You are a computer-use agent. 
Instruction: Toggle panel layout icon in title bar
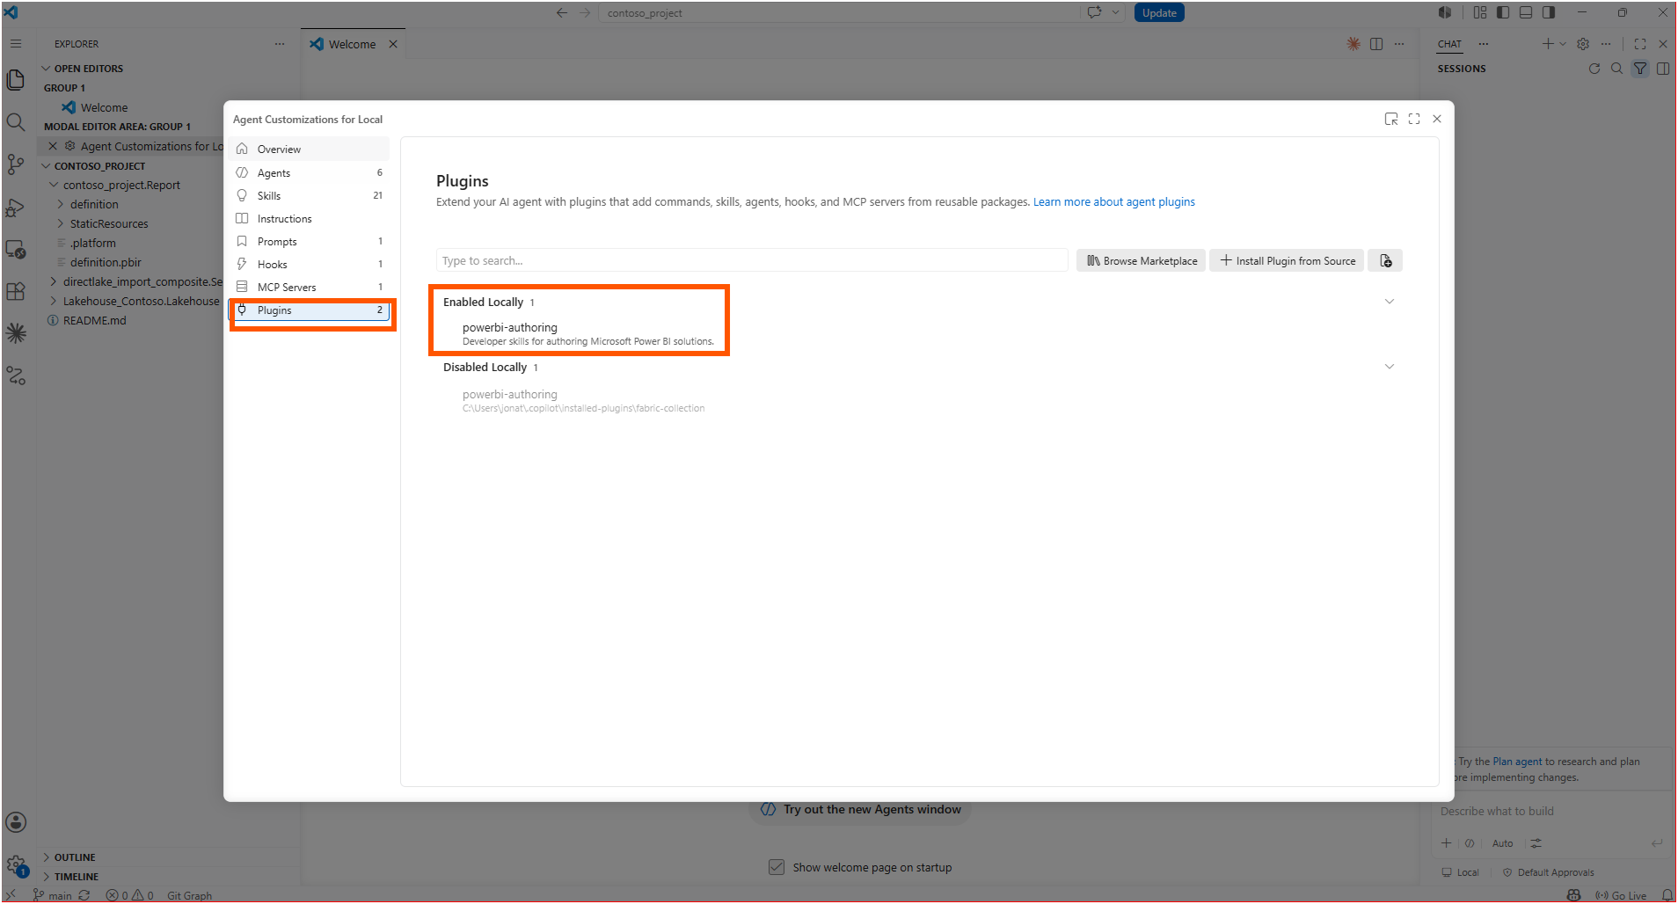point(1526,12)
